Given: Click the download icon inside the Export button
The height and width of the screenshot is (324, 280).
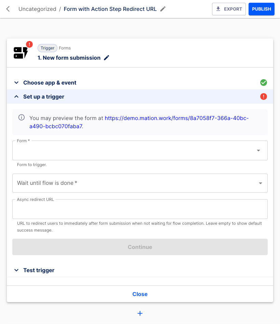Looking at the screenshot, I should [x=218, y=9].
